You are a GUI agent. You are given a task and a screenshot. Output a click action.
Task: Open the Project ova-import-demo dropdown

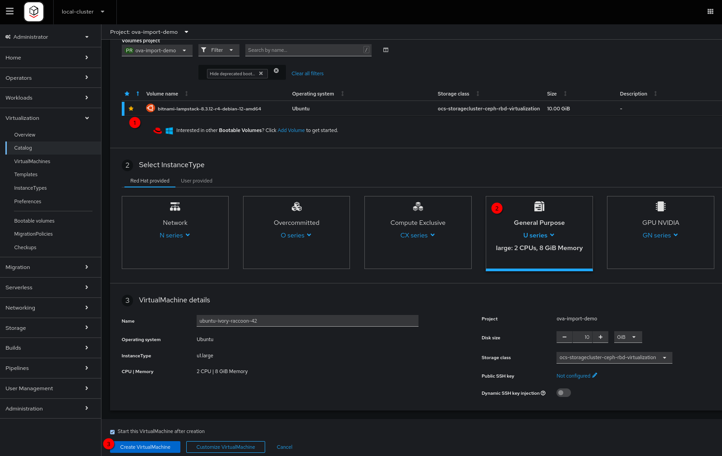(x=149, y=32)
